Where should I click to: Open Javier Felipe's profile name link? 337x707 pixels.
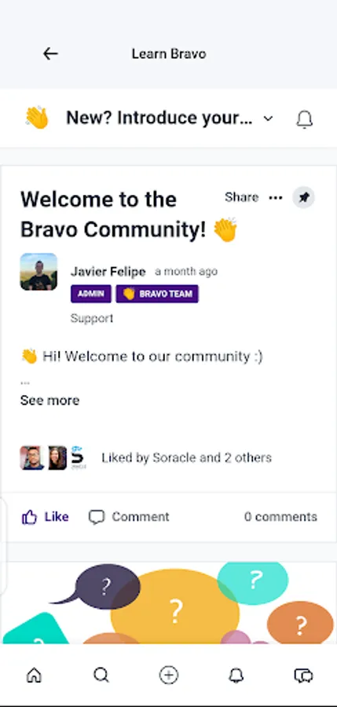pos(108,272)
